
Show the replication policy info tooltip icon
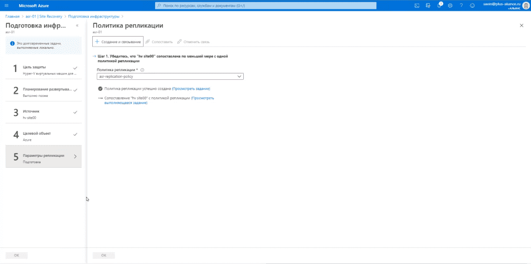[142, 70]
